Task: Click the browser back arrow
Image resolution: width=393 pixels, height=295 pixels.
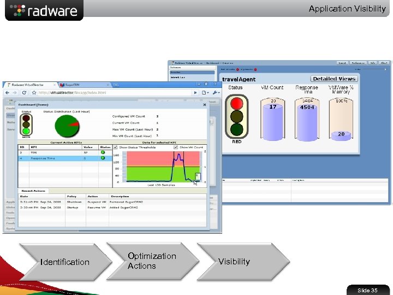Action: tap(7, 93)
